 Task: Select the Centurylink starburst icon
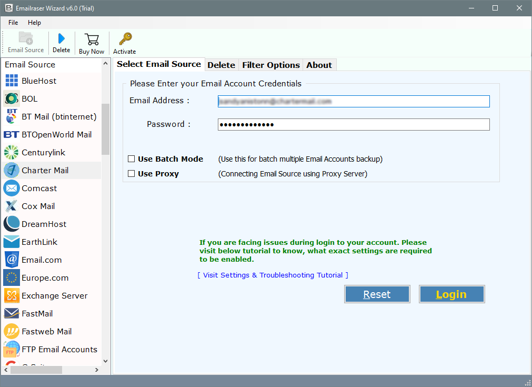tap(11, 152)
